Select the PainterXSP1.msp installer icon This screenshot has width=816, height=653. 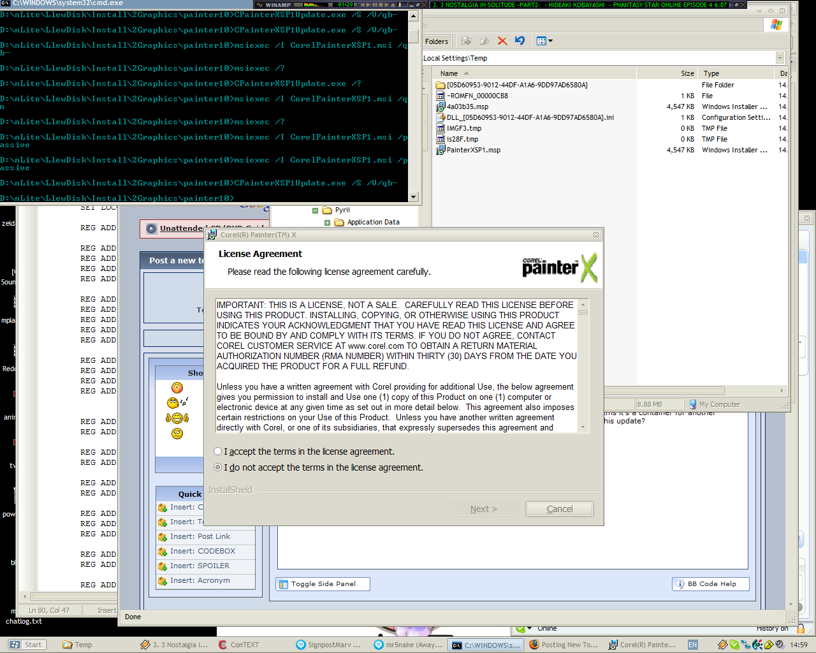coord(441,150)
